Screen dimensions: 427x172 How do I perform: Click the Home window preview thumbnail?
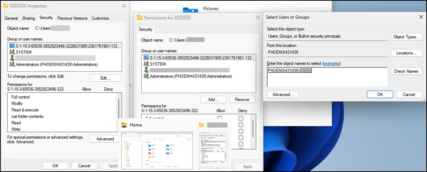coord(157,150)
